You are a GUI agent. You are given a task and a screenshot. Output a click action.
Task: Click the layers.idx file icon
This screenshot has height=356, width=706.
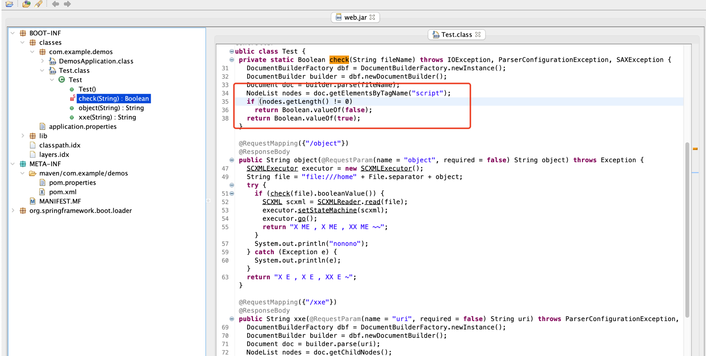pos(33,154)
